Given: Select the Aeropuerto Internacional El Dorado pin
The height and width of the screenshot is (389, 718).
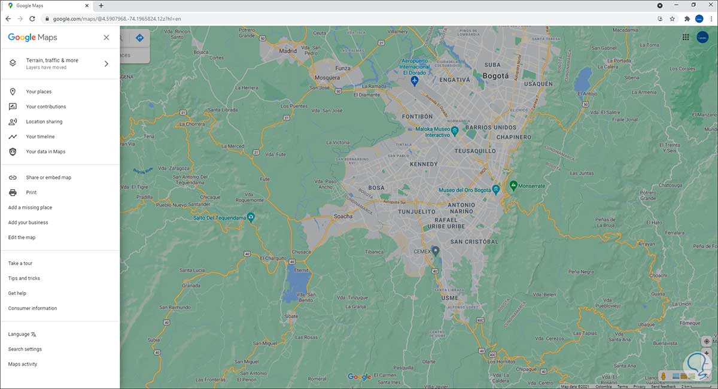Looking at the screenshot, I should [415, 80].
